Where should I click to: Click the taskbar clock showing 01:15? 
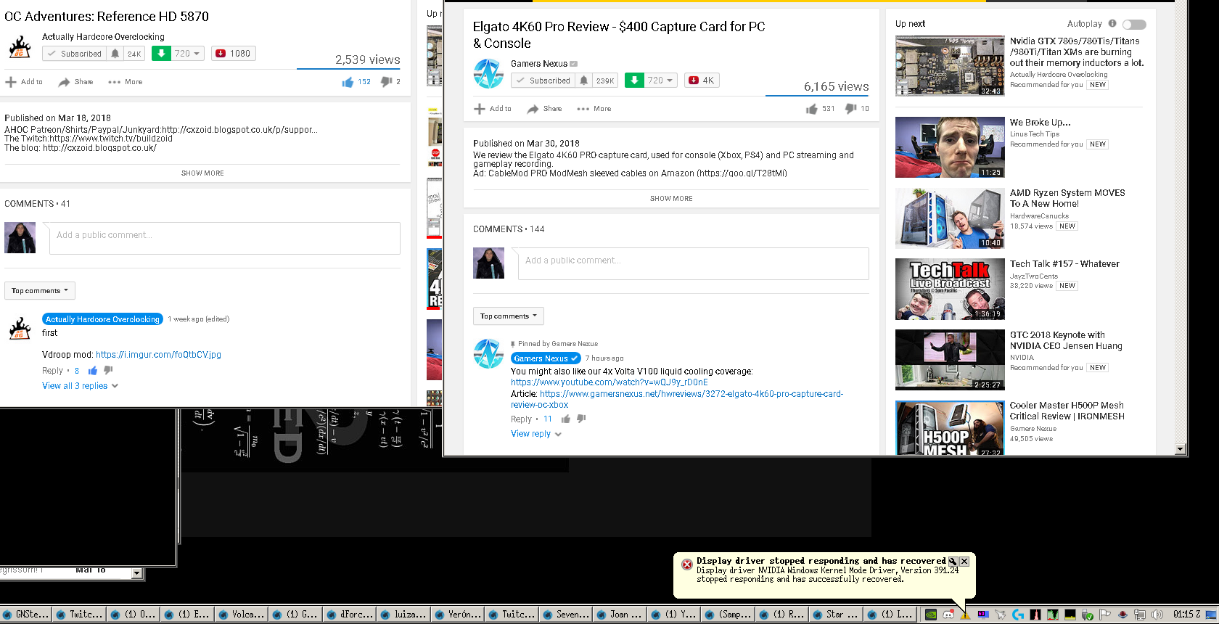coord(1187,615)
